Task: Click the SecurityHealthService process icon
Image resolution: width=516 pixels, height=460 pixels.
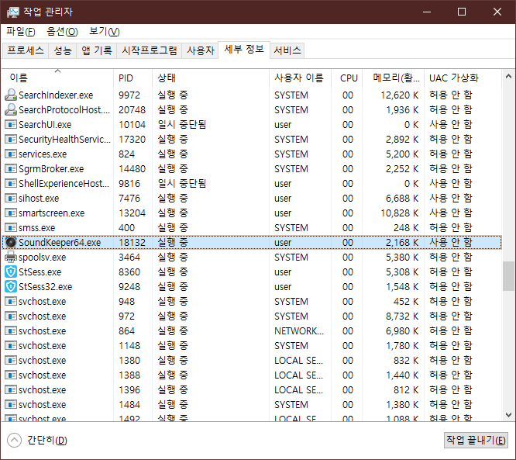Action: tap(11, 140)
